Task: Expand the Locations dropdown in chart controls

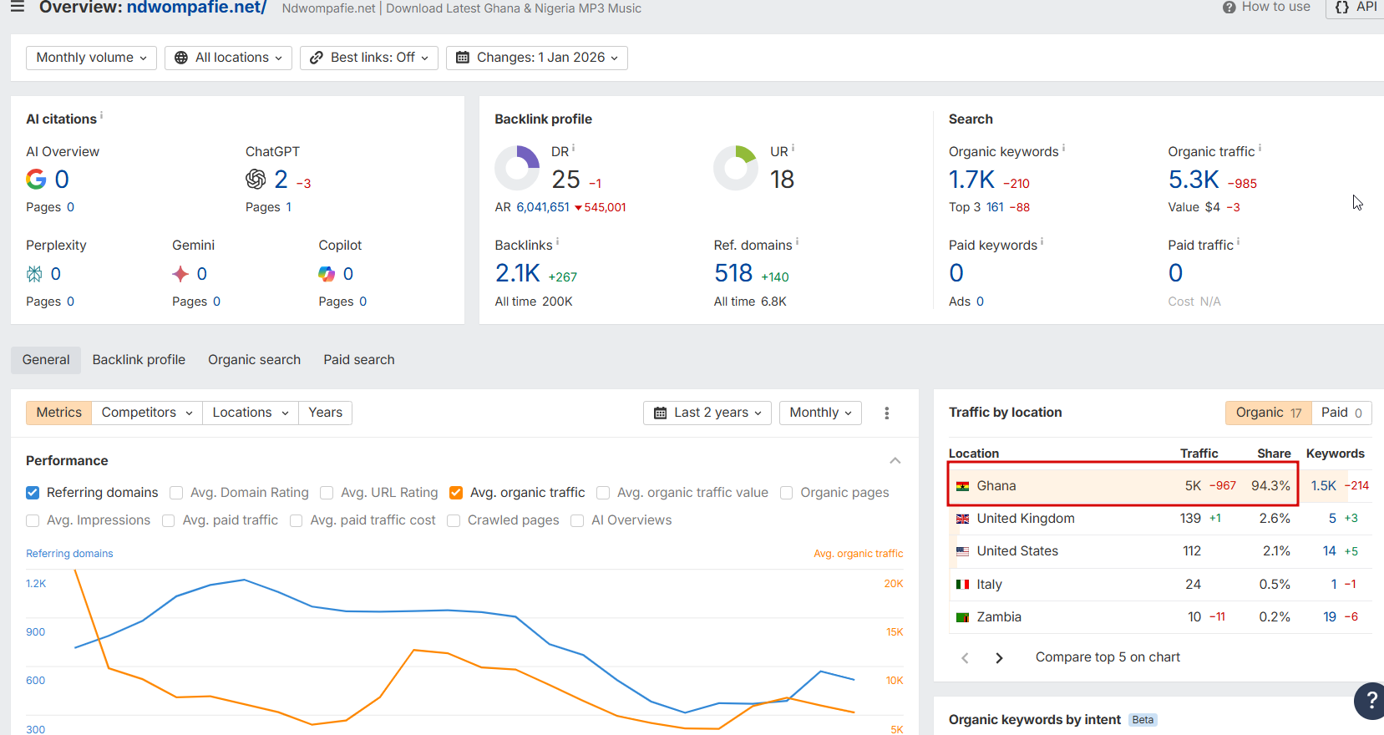Action: (x=251, y=413)
